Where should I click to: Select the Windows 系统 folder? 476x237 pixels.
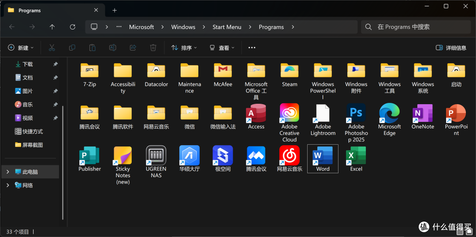[x=423, y=78]
